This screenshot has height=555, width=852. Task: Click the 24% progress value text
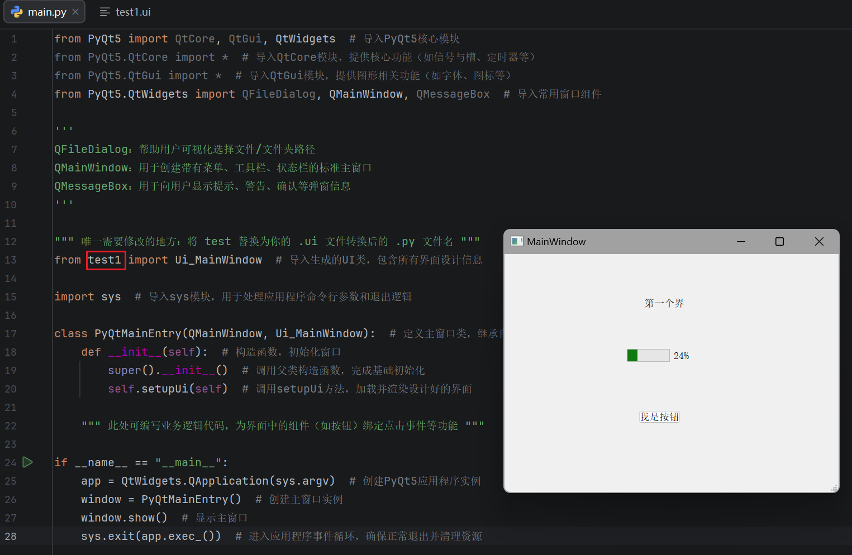(681, 356)
